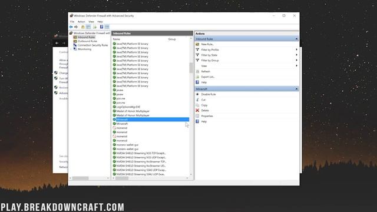This screenshot has width=377, height=212.
Task: Expand the Monitoring tree node arrow
Action: [71, 49]
